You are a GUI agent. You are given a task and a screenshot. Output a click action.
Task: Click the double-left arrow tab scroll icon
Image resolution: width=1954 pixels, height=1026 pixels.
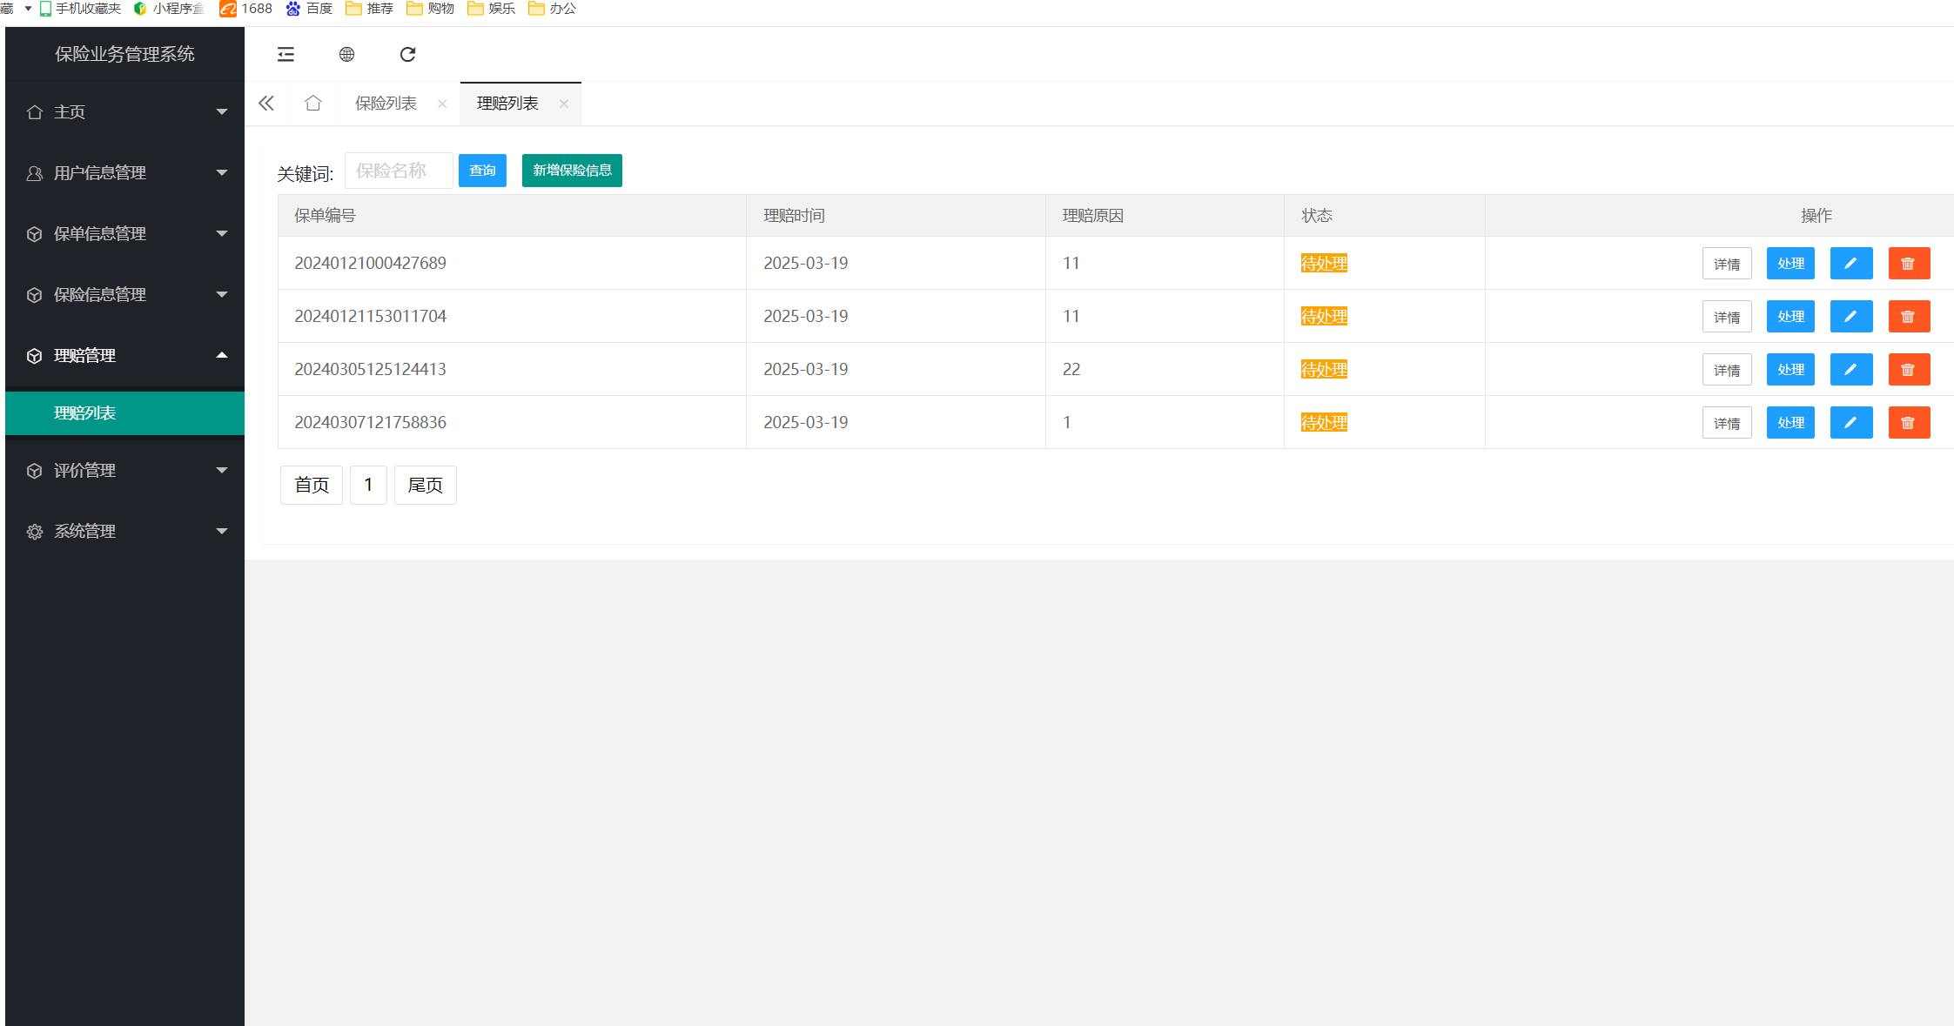(266, 104)
